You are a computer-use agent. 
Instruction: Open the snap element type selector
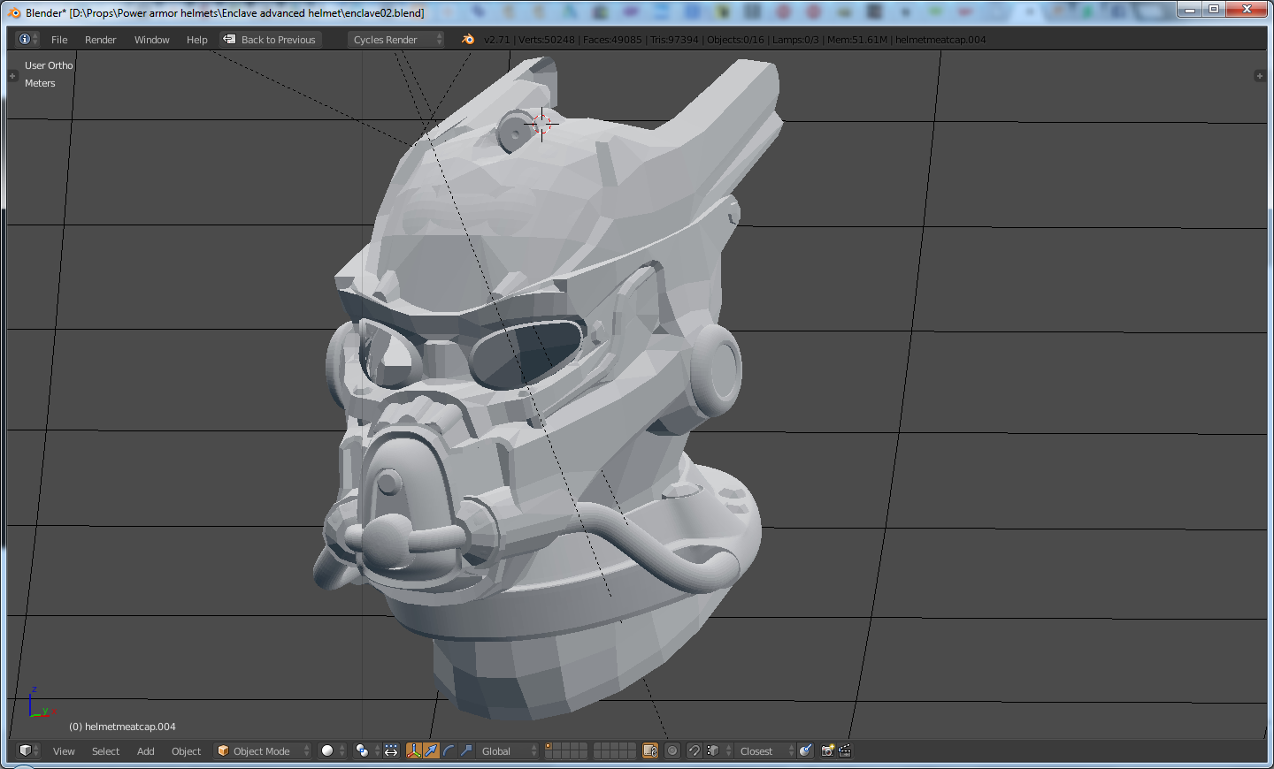718,751
